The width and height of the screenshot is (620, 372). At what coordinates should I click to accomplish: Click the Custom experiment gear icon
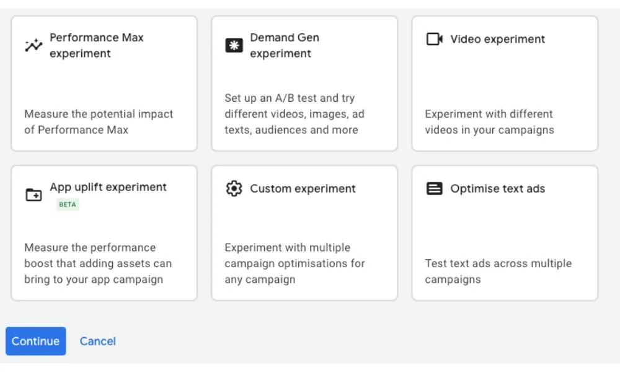[x=234, y=188]
